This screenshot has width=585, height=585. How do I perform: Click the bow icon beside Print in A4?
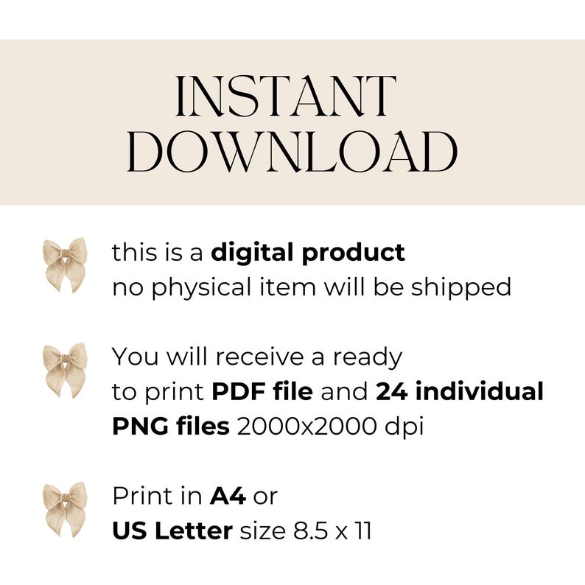(65, 509)
